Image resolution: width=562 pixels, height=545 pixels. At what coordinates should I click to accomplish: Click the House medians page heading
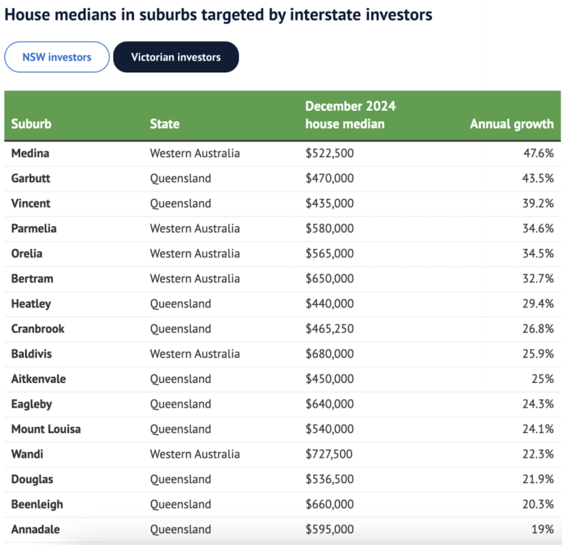[218, 15]
